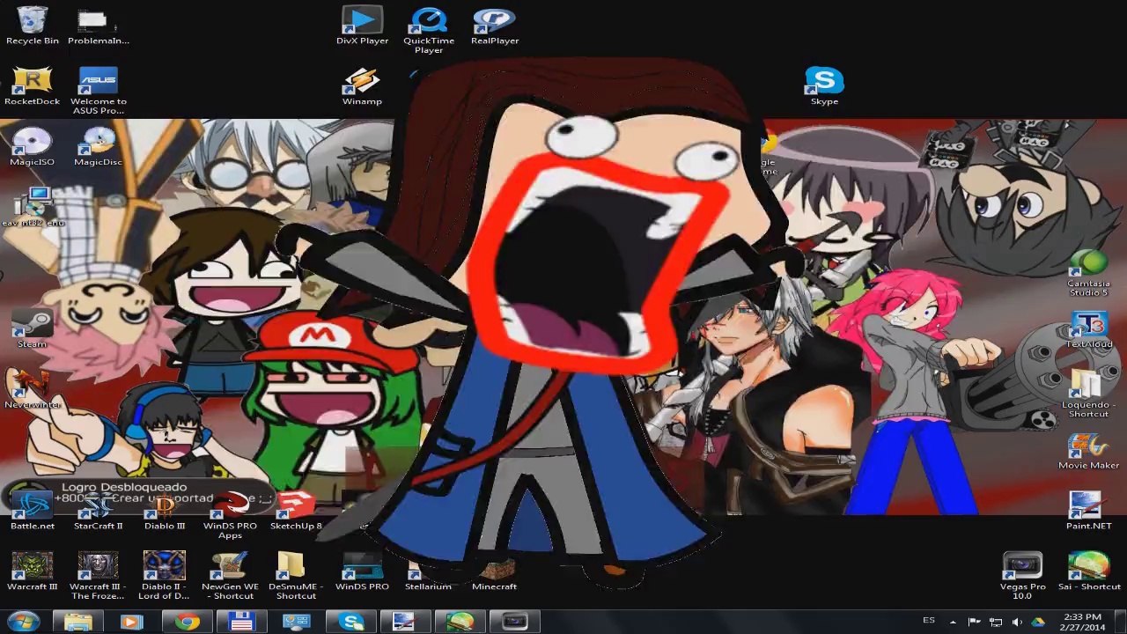This screenshot has height=634, width=1127.
Task: Select the TextAloud desktop shortcut
Action: pos(1089,328)
